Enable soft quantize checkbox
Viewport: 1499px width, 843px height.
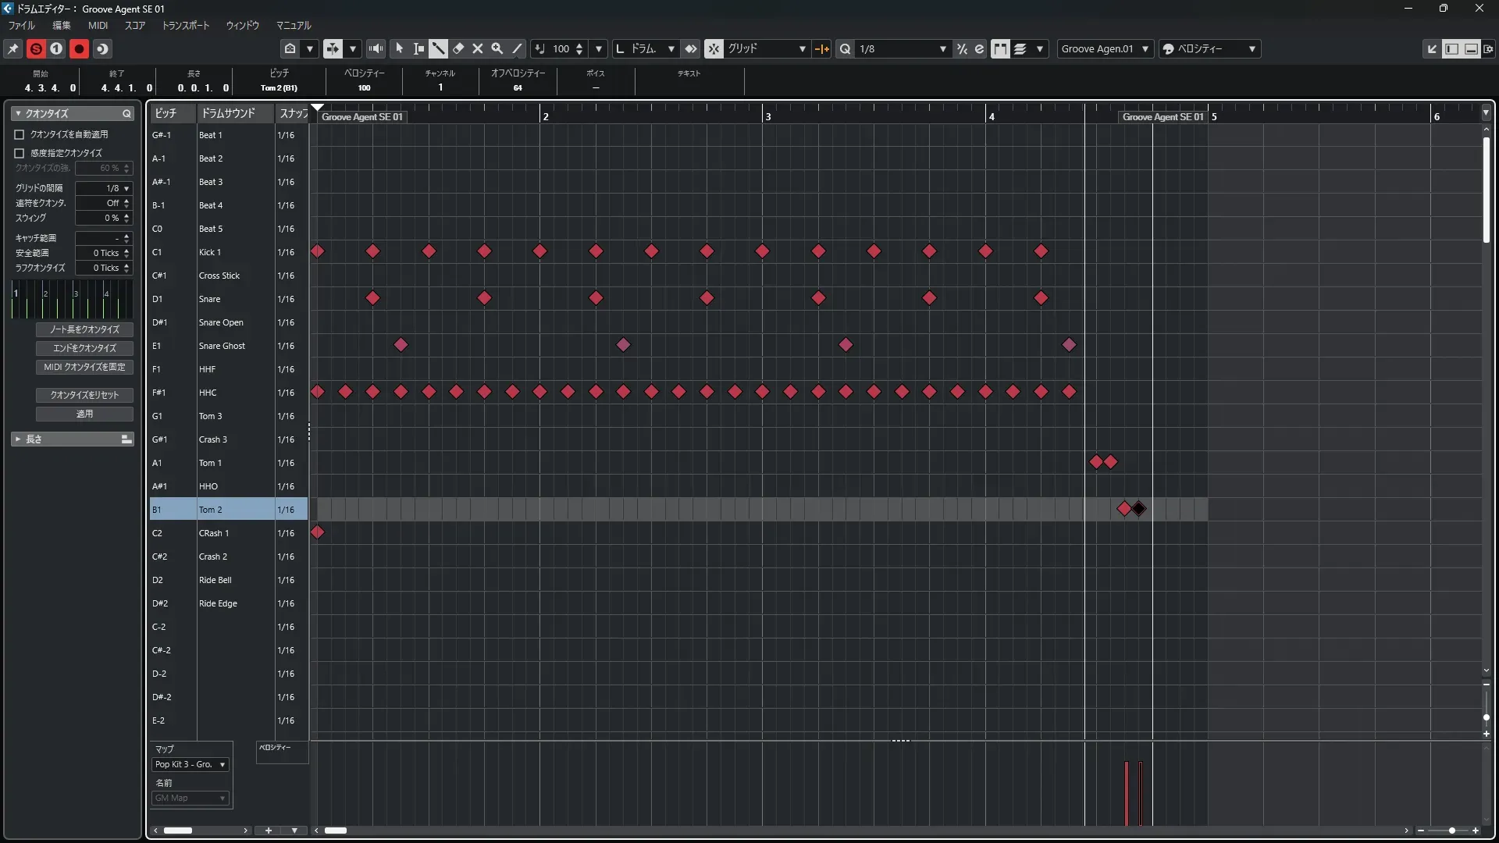[x=20, y=153]
